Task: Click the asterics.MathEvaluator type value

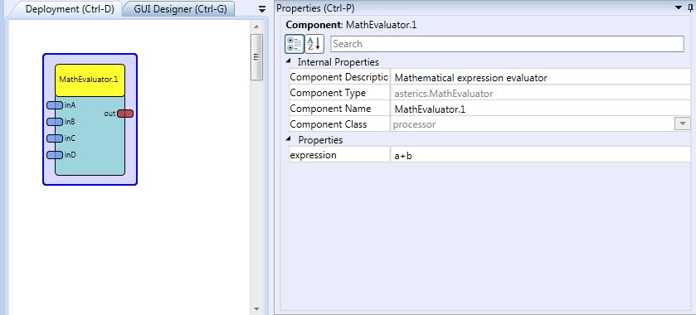Action: [x=444, y=94]
